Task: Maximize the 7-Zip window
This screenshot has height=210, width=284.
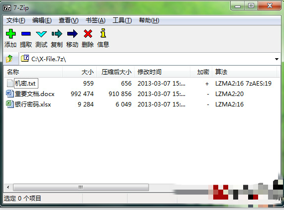Action: 251,6
